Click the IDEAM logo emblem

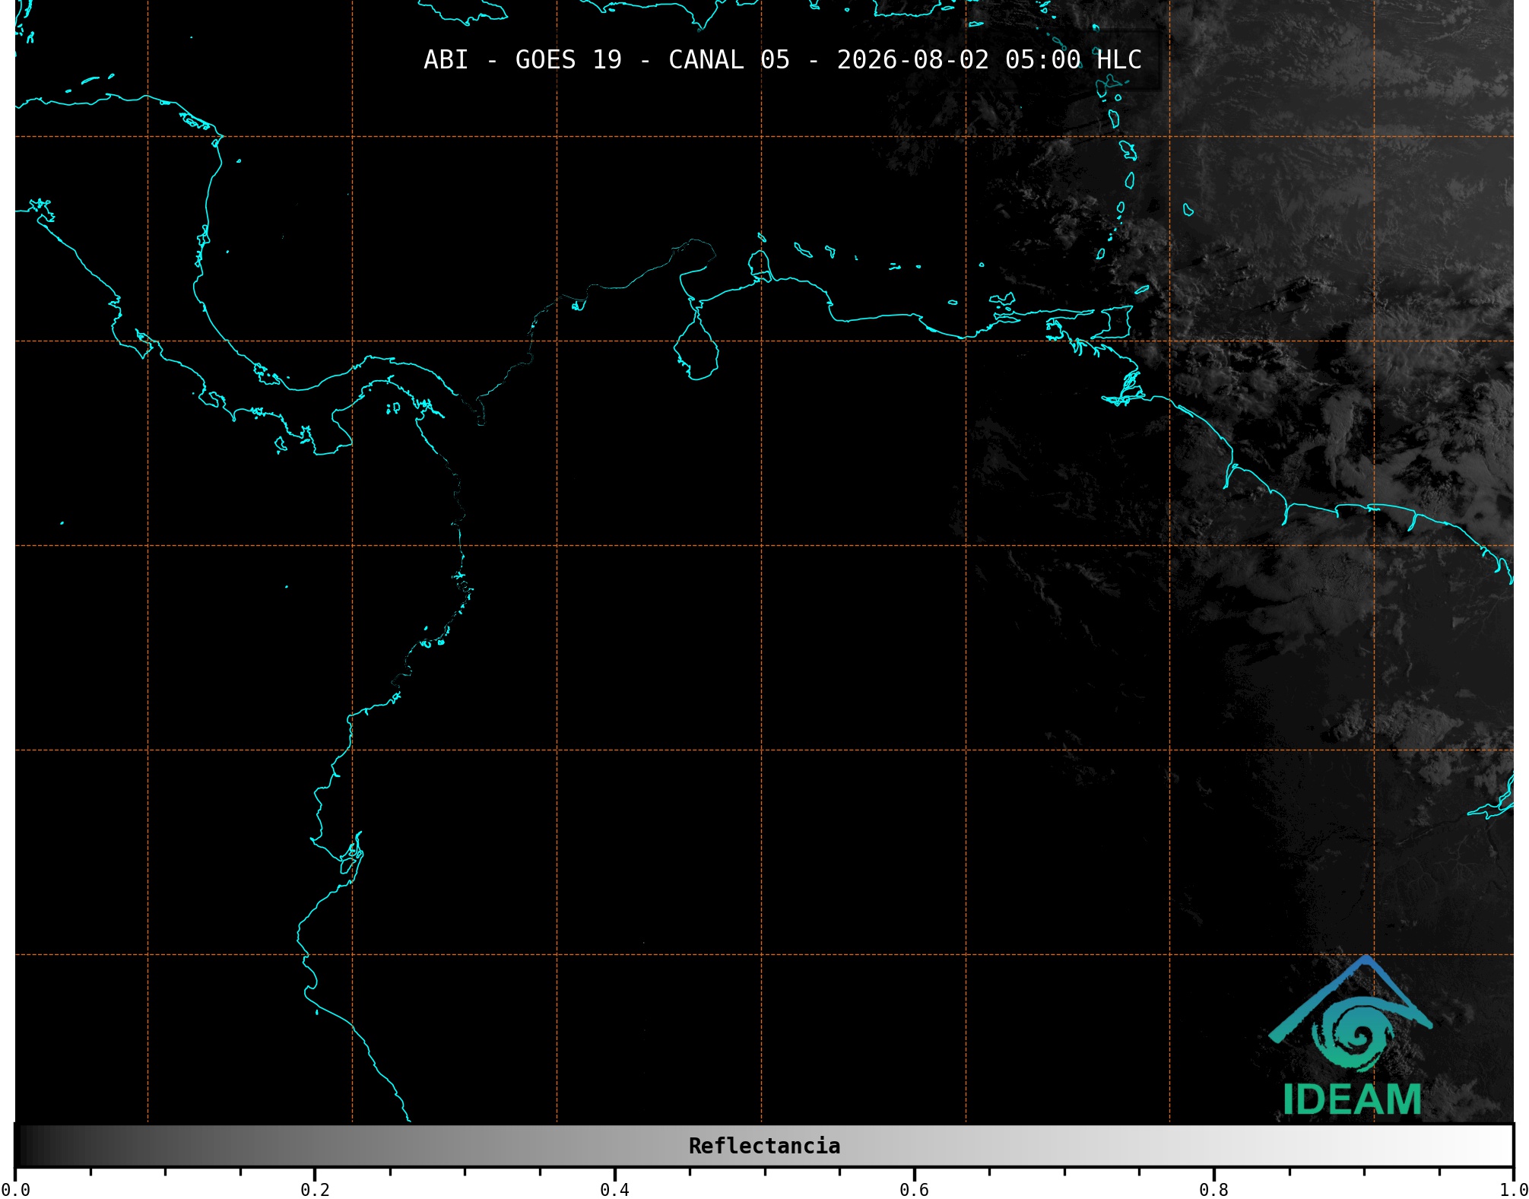click(x=1350, y=1014)
